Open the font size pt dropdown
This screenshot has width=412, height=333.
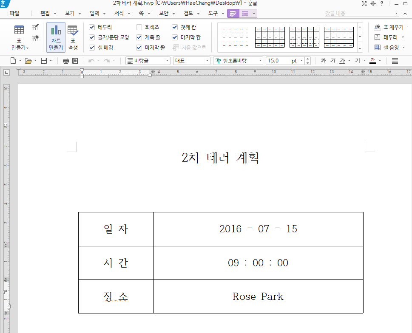pyautogui.click(x=301, y=61)
